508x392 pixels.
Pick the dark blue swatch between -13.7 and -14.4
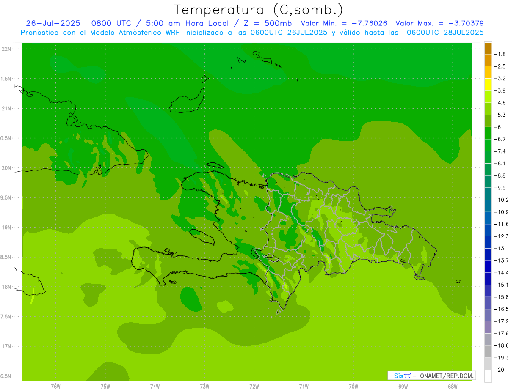tap(488, 266)
